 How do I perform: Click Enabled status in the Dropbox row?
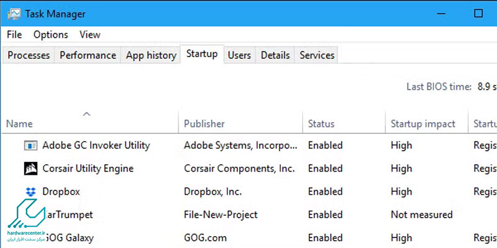click(x=325, y=192)
